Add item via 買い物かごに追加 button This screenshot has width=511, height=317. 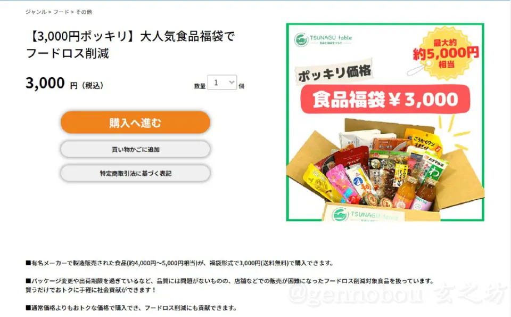click(x=135, y=149)
